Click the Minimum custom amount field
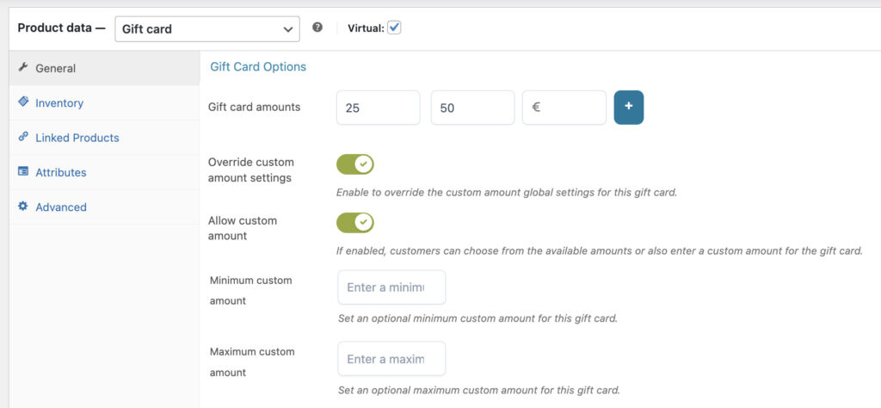Screen dimensions: 881x408 [391, 287]
